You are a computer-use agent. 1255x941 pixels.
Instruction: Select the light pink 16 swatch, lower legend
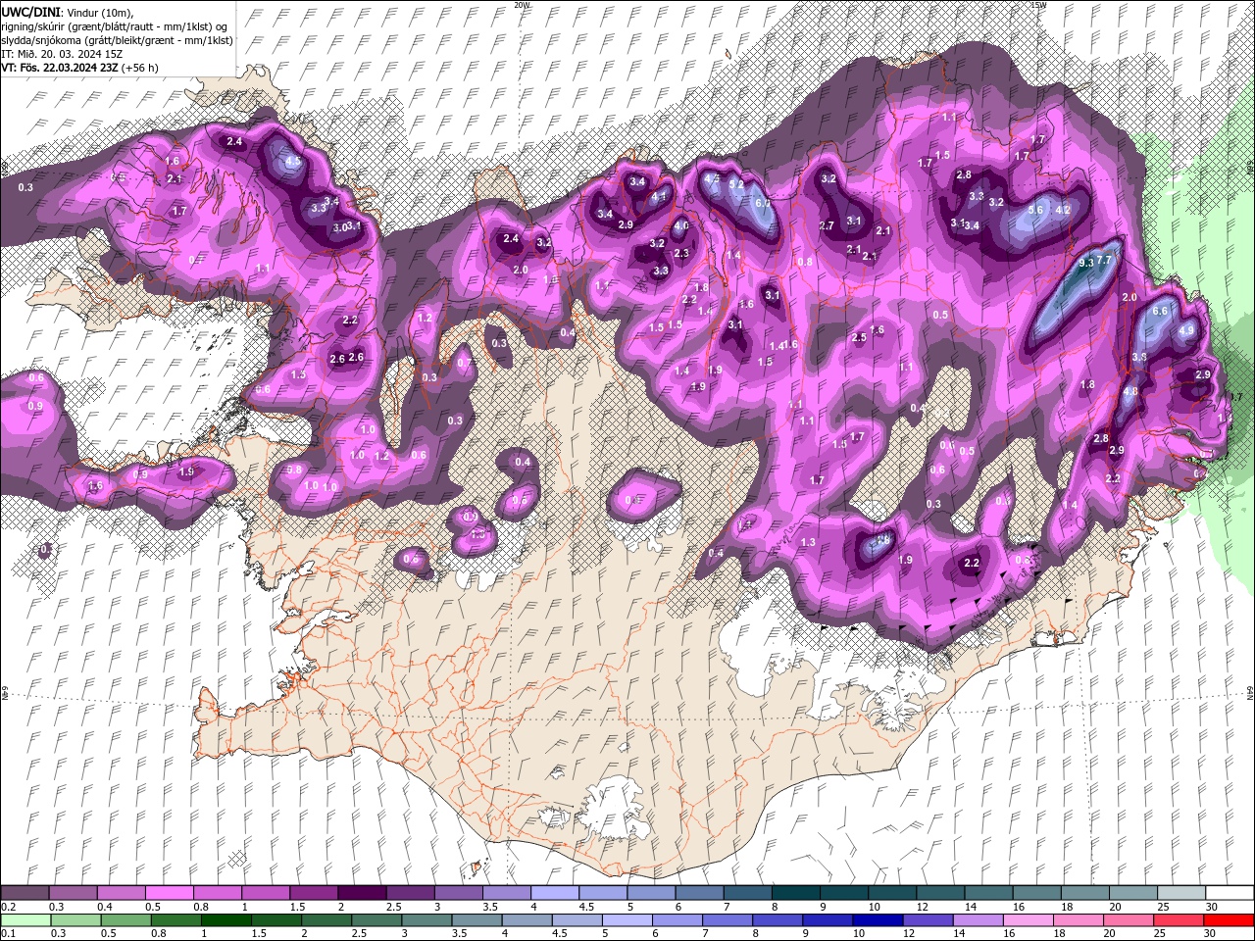1028,919
